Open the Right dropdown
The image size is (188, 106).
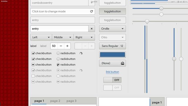(x=84, y=37)
